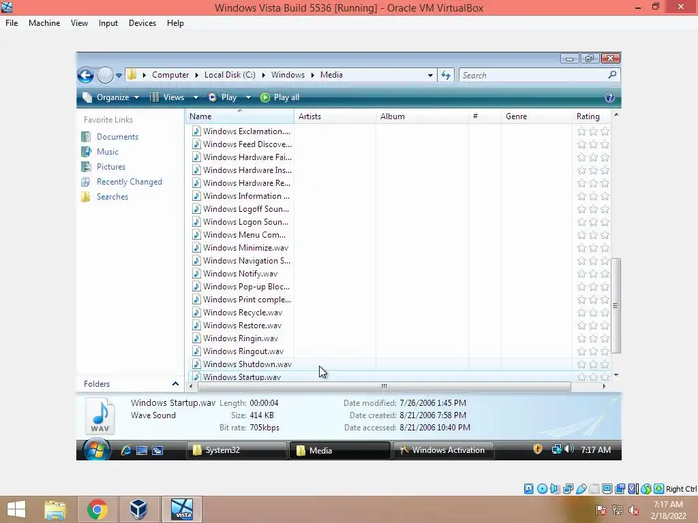
Task: Open the VirtualBox Devices menu
Action: click(142, 23)
